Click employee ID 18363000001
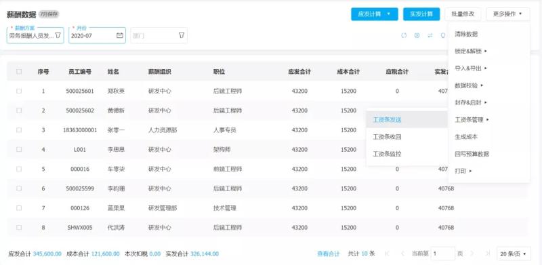542x265 pixels. 80,130
